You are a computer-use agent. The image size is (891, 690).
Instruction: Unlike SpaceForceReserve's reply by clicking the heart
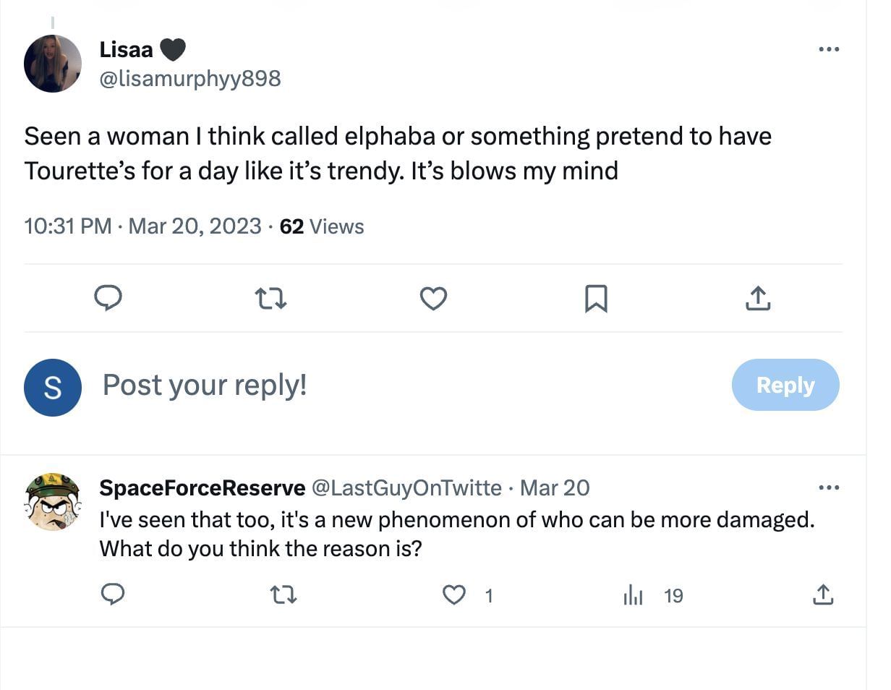454,595
